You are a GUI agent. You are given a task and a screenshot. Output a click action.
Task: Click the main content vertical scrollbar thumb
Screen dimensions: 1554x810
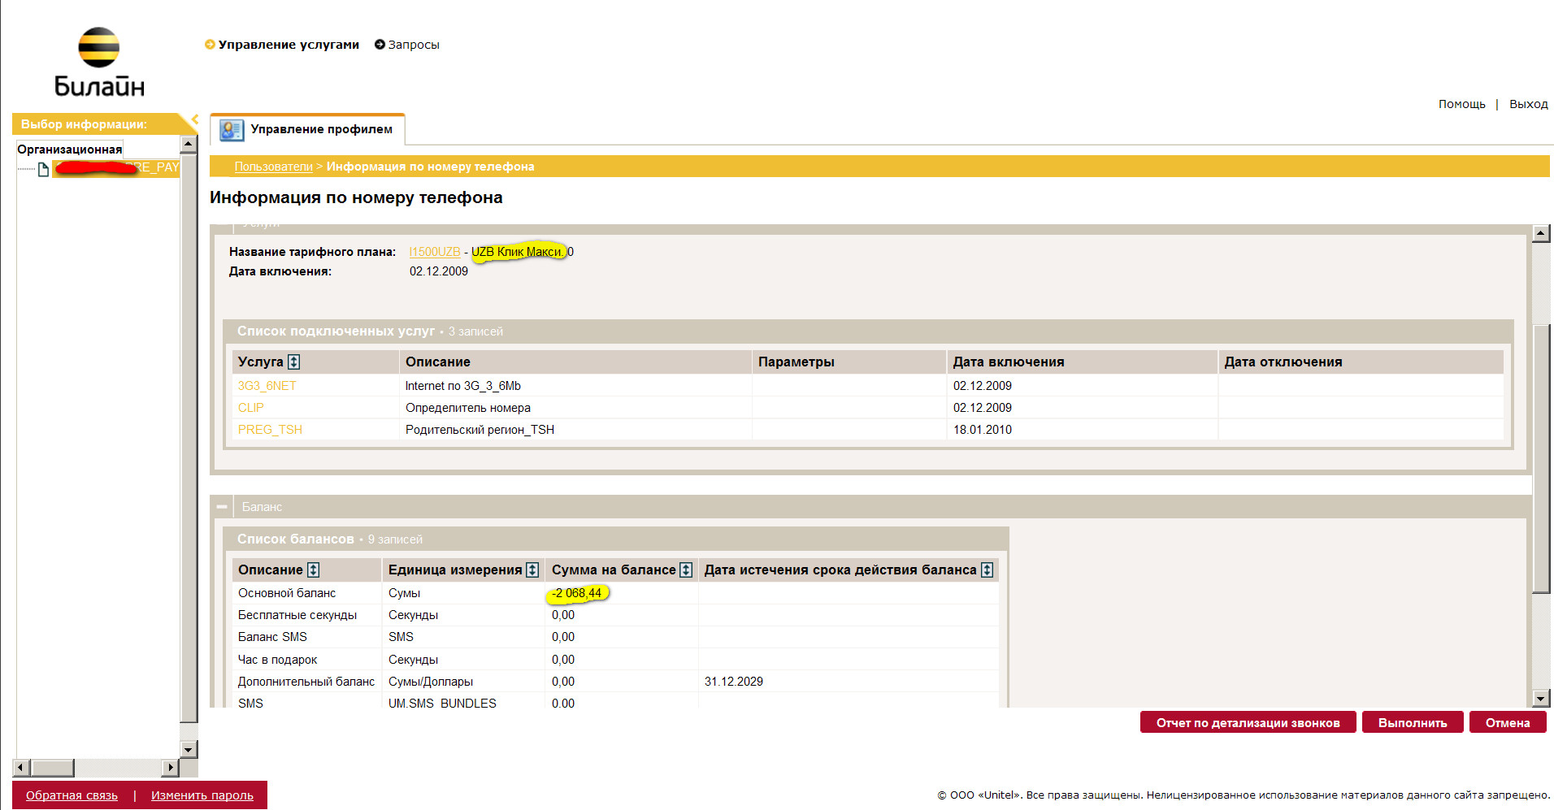click(x=1540, y=459)
